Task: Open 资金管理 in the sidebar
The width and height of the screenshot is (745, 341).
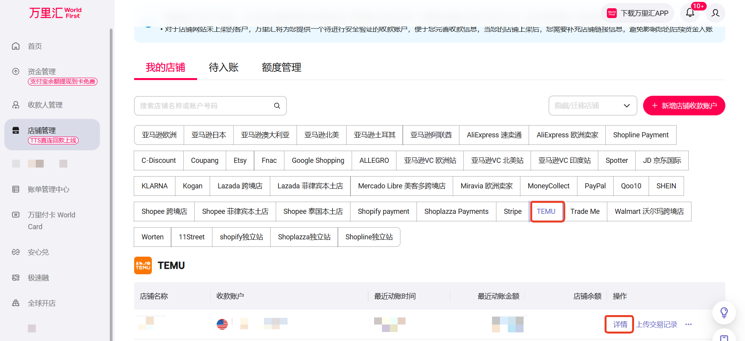Action: point(42,71)
